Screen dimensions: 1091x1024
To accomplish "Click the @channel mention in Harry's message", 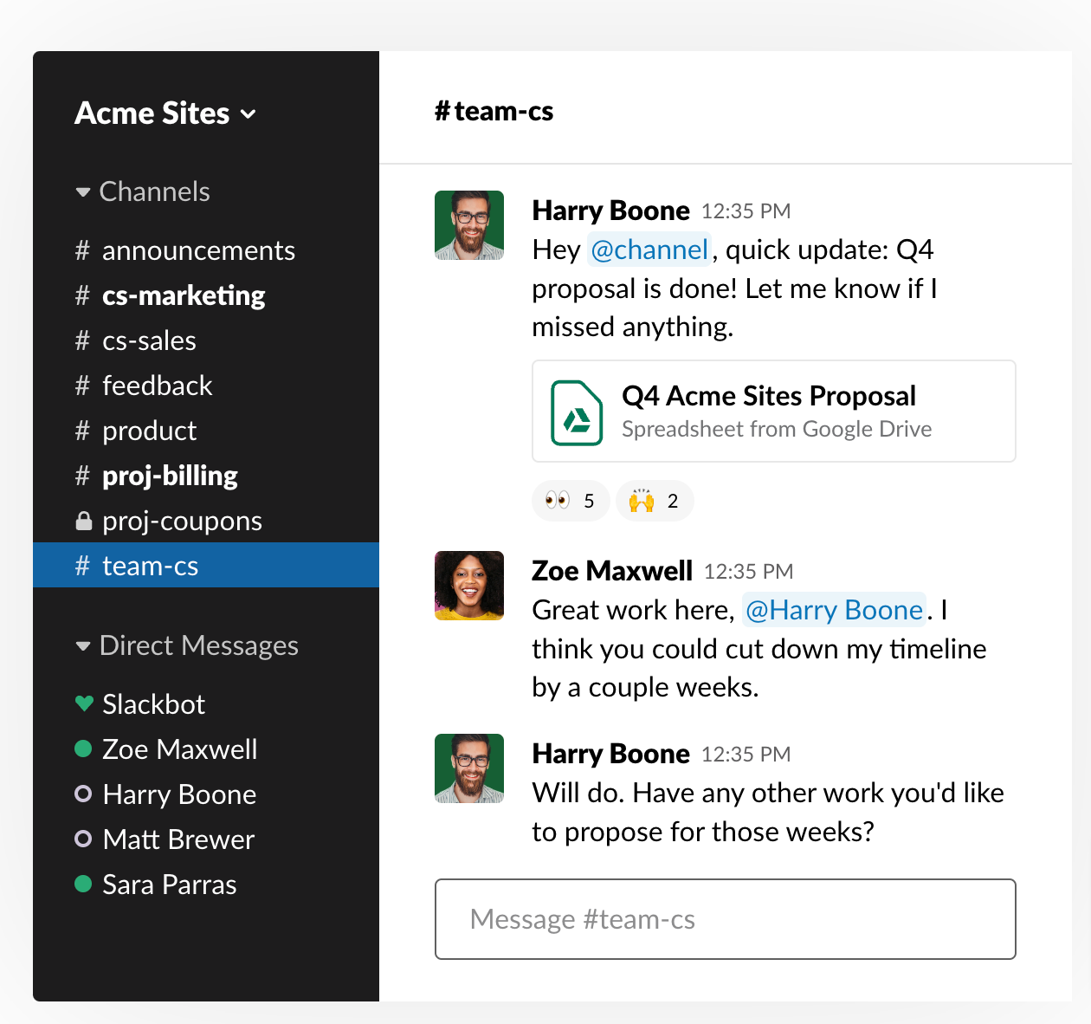I will pyautogui.click(x=649, y=250).
